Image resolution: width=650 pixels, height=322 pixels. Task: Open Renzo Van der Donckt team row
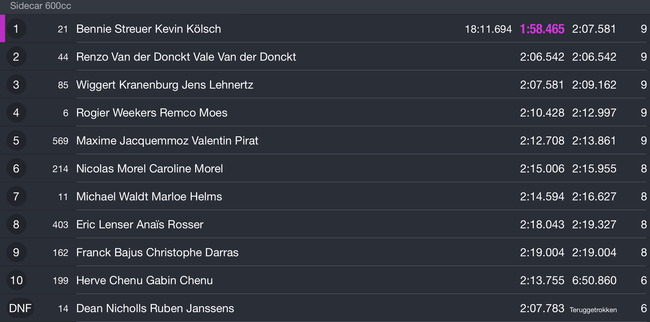(x=325, y=57)
